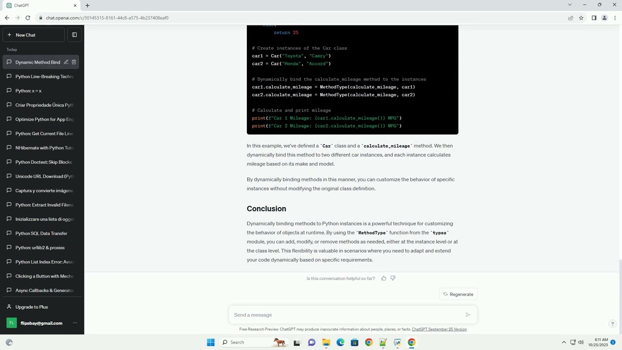This screenshot has height=350, width=622.
Task: Click the help question mark icon
Action: click(612, 324)
